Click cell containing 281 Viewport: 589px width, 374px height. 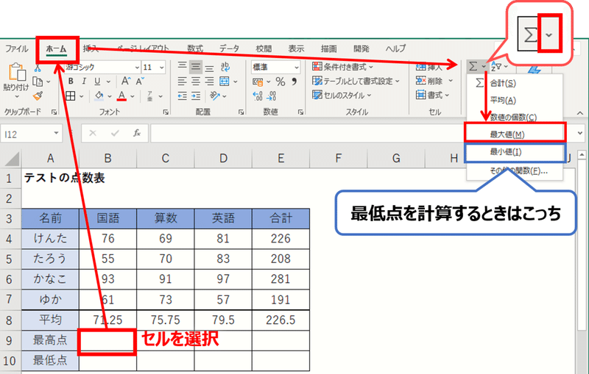pos(281,279)
